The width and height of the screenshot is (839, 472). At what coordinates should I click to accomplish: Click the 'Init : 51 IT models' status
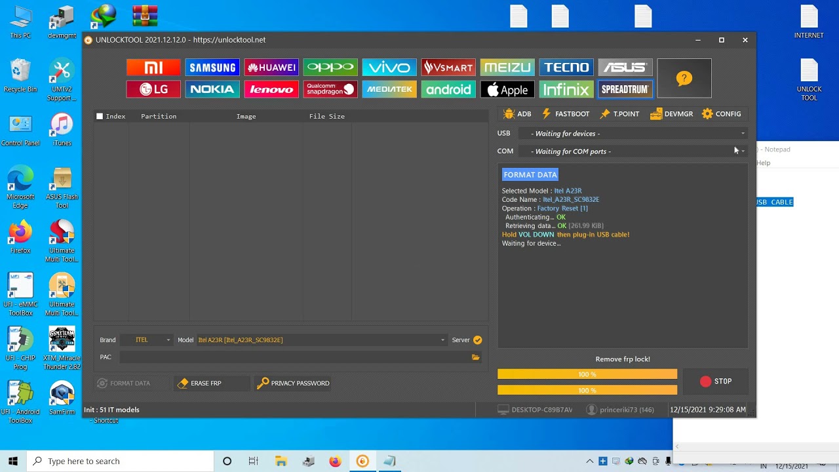(111, 410)
